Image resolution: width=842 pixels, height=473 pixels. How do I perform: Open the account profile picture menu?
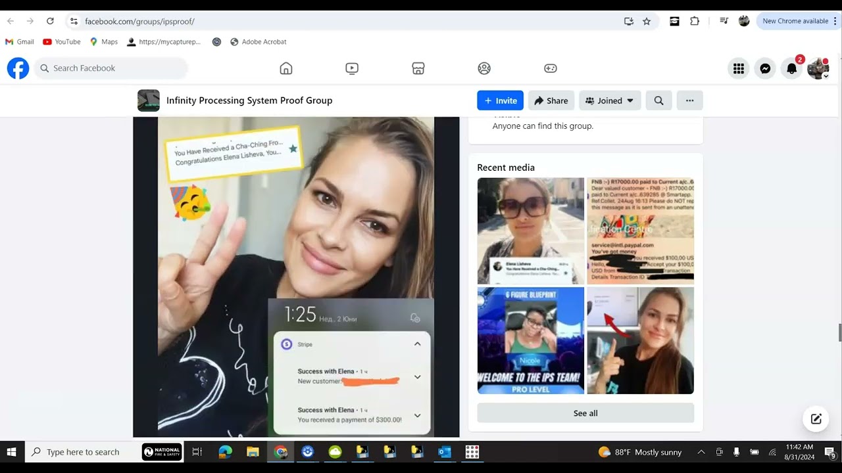818,68
